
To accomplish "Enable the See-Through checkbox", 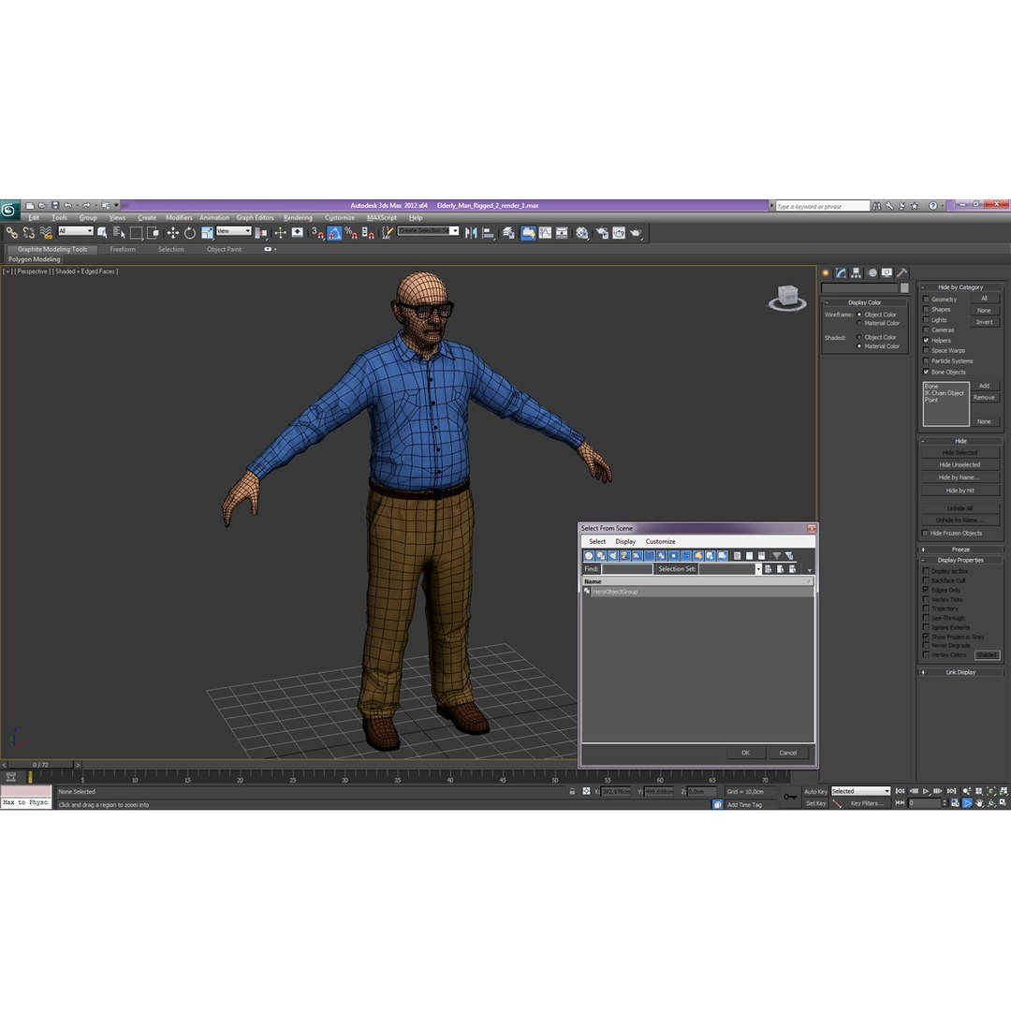I will pyautogui.click(x=927, y=618).
